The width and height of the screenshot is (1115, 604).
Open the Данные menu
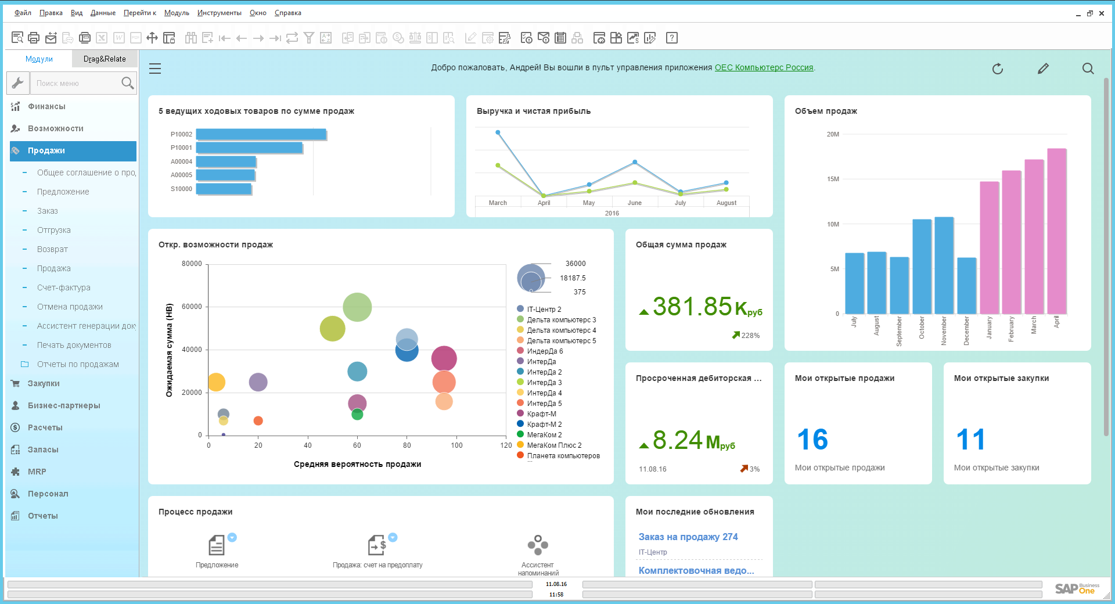point(103,13)
